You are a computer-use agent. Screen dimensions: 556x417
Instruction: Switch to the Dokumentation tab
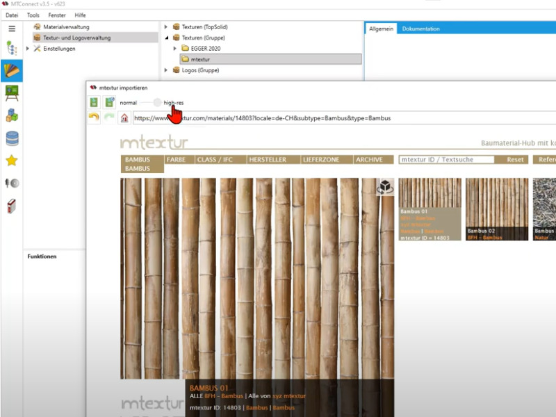pyautogui.click(x=420, y=28)
